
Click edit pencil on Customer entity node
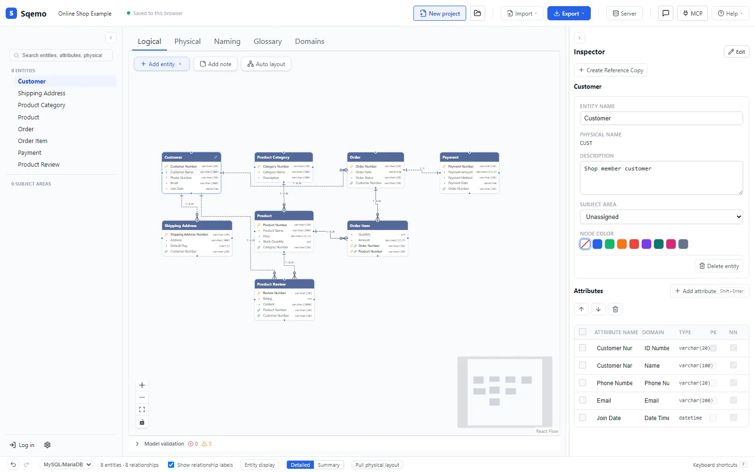[216, 157]
